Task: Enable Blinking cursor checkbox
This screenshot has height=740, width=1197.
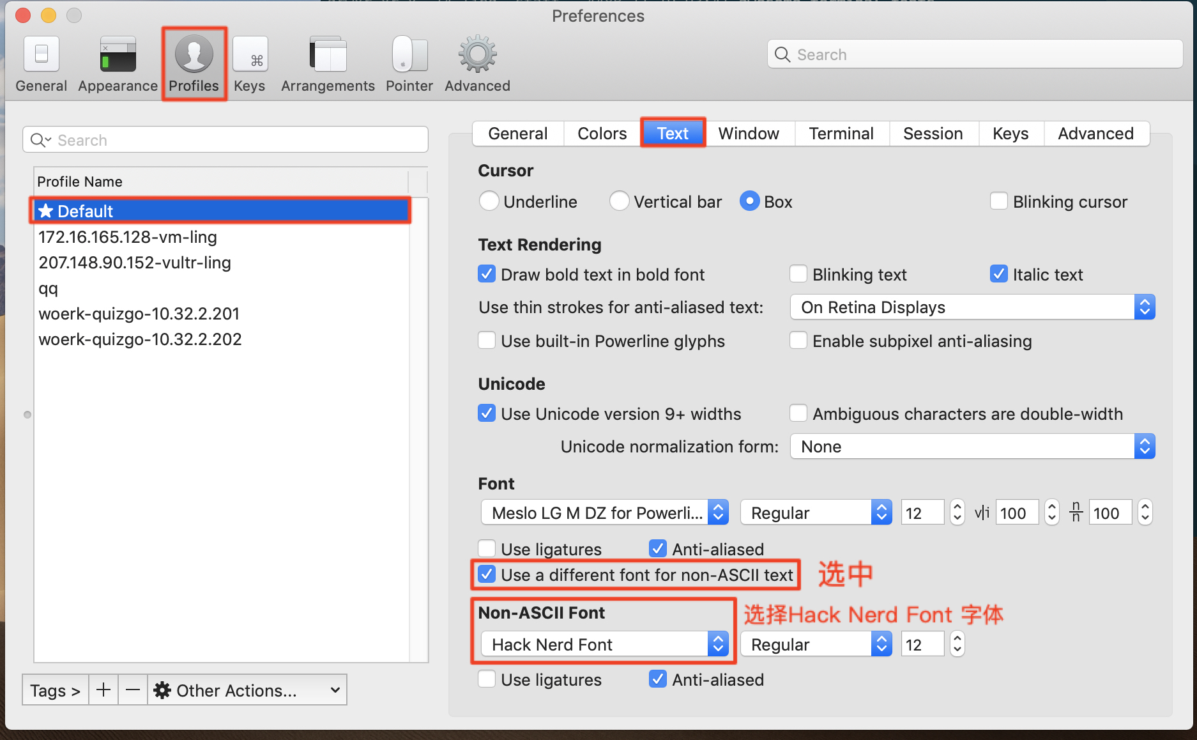Action: (998, 201)
